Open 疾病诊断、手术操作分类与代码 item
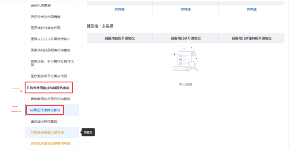Viewport: 289px width, 157px height. [52, 63]
